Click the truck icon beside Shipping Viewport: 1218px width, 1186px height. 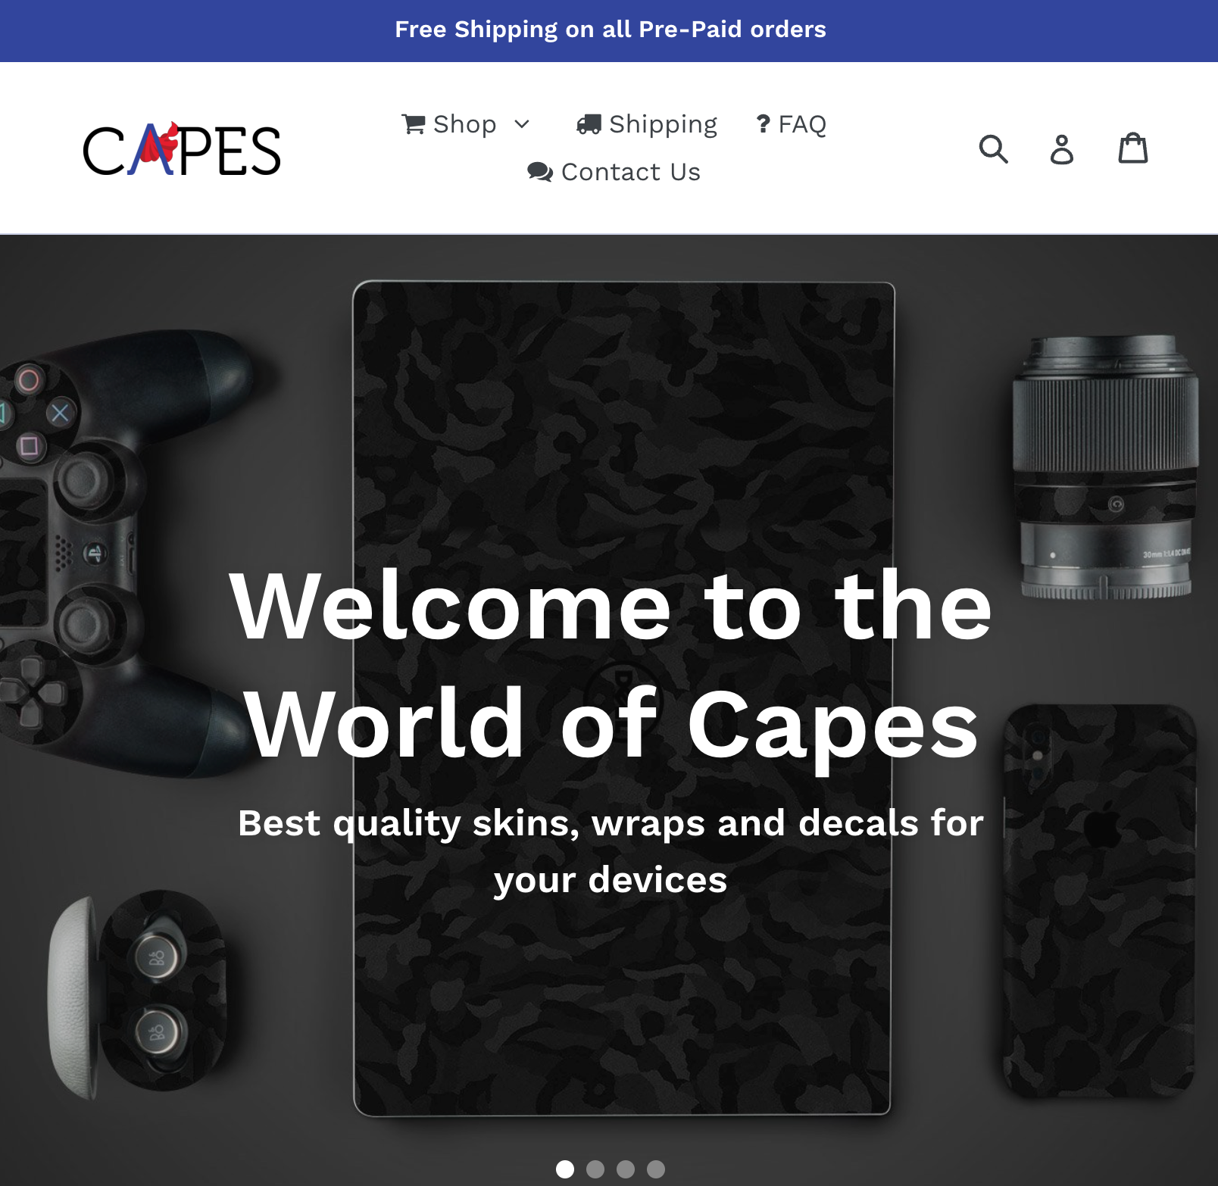tap(589, 124)
